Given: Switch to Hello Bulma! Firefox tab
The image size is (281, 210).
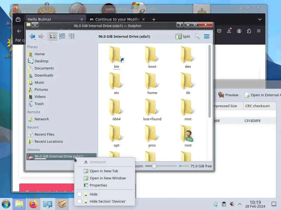Looking at the screenshot, I should 55,19.
